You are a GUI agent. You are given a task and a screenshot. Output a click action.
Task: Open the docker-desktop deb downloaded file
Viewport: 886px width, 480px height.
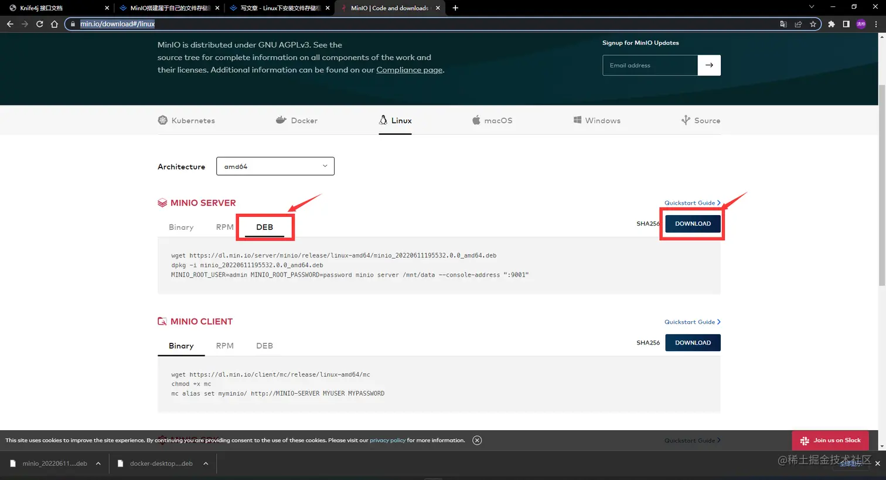[156, 464]
